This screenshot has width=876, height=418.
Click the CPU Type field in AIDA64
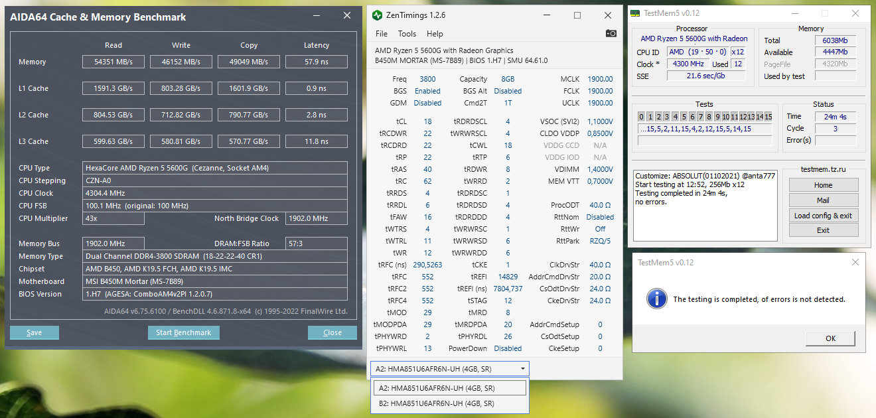(215, 168)
